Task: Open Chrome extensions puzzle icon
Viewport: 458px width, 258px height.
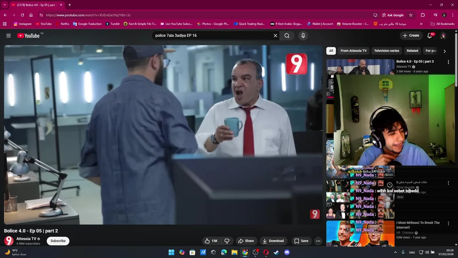Action: [423, 15]
